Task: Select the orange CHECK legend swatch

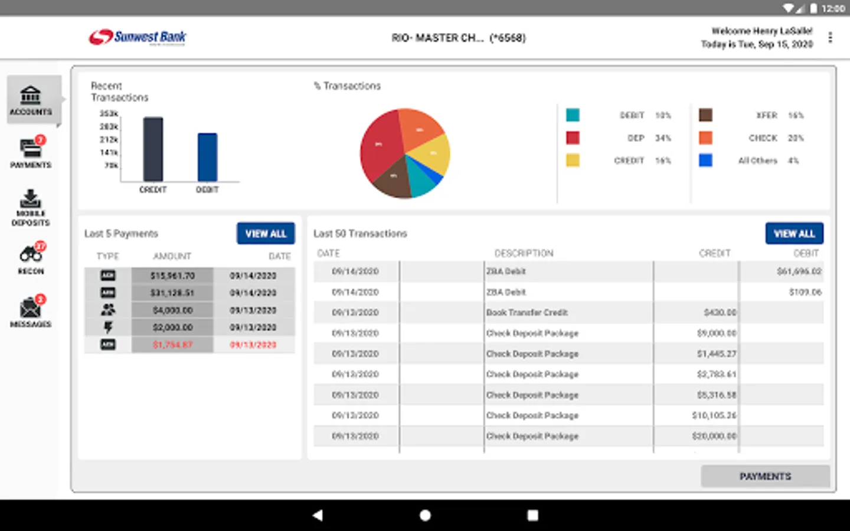Action: point(705,137)
